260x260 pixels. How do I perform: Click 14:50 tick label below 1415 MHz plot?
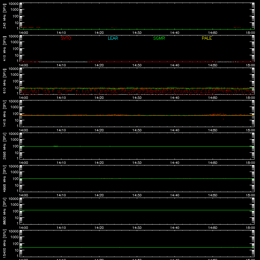coord(213,130)
